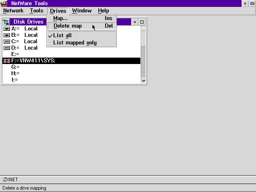Select the unmapped G:= drive row
This screenshot has height=192, width=256.
click(x=71, y=67)
